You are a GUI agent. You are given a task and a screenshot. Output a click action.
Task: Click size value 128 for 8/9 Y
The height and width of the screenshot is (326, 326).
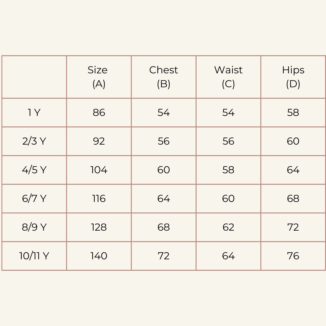99,227
